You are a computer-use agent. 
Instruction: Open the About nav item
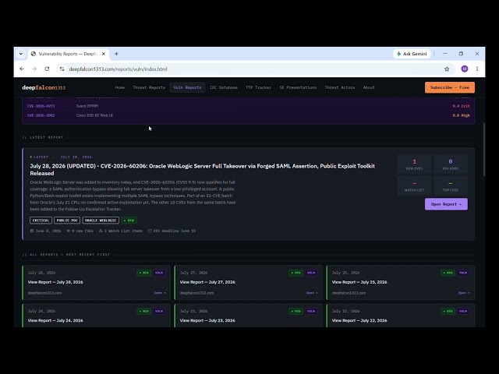coord(369,87)
